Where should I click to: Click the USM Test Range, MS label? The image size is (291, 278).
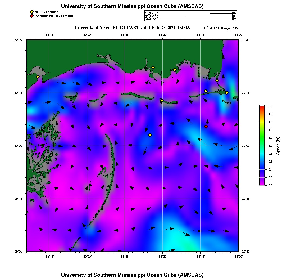221,28
